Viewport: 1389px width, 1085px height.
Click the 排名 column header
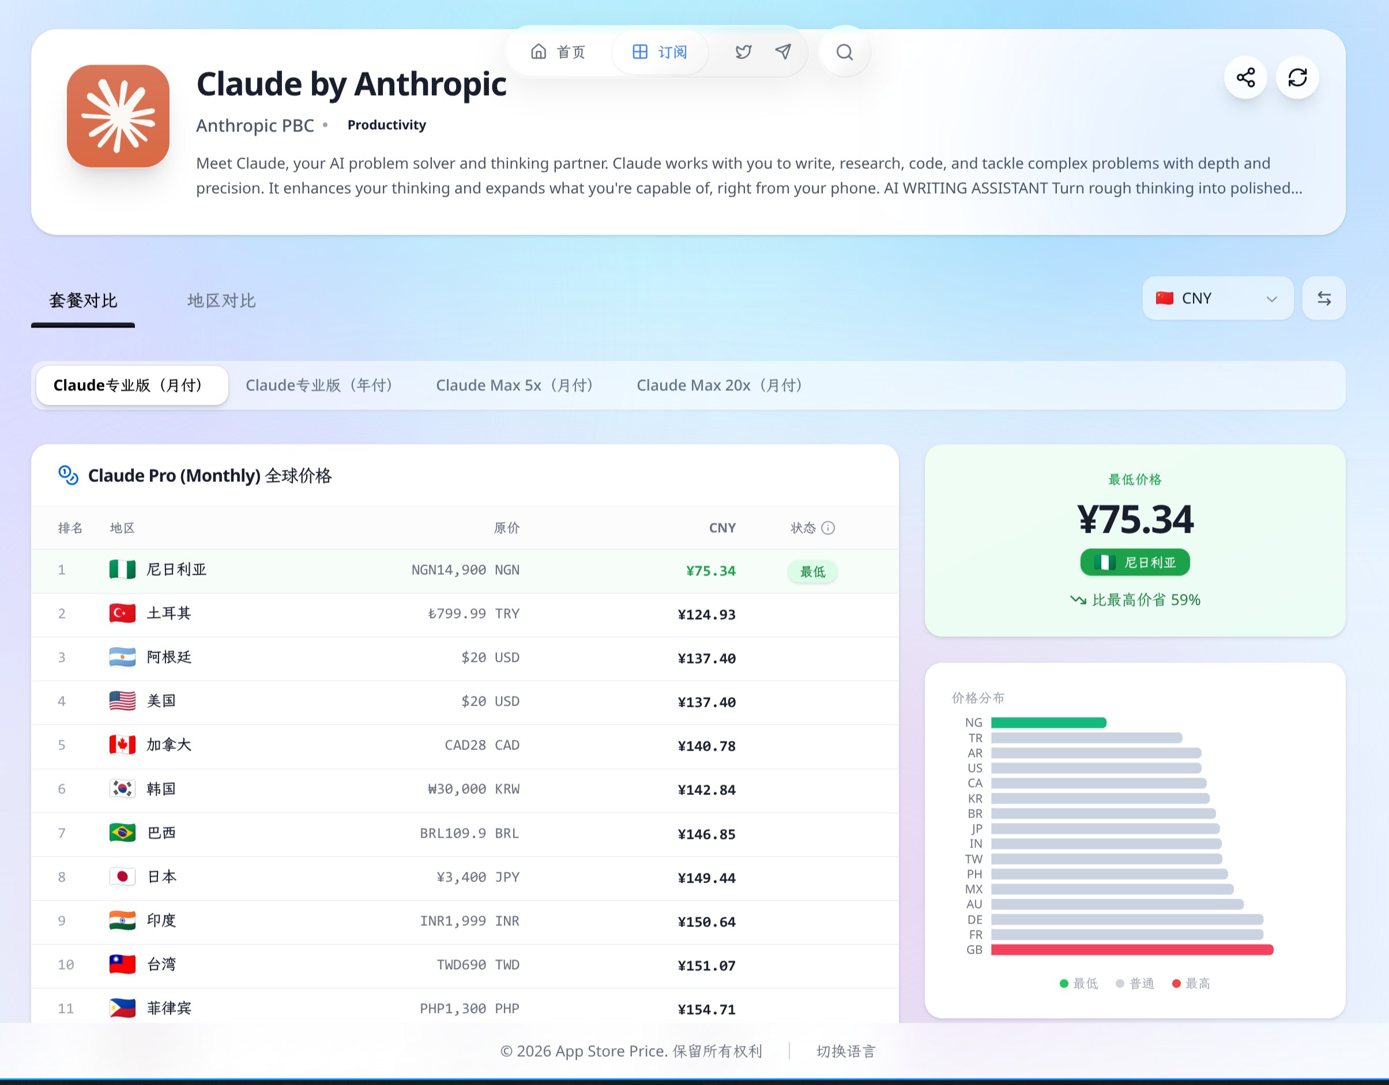point(70,528)
